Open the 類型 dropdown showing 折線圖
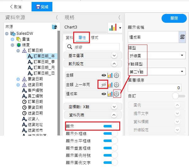This screenshot has height=167, width=189. (157, 55)
